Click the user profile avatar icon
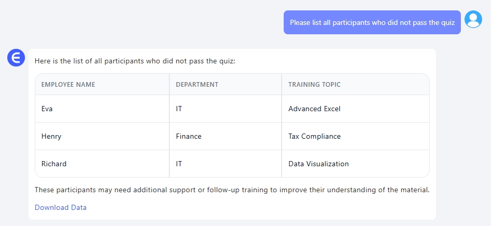 473,19
